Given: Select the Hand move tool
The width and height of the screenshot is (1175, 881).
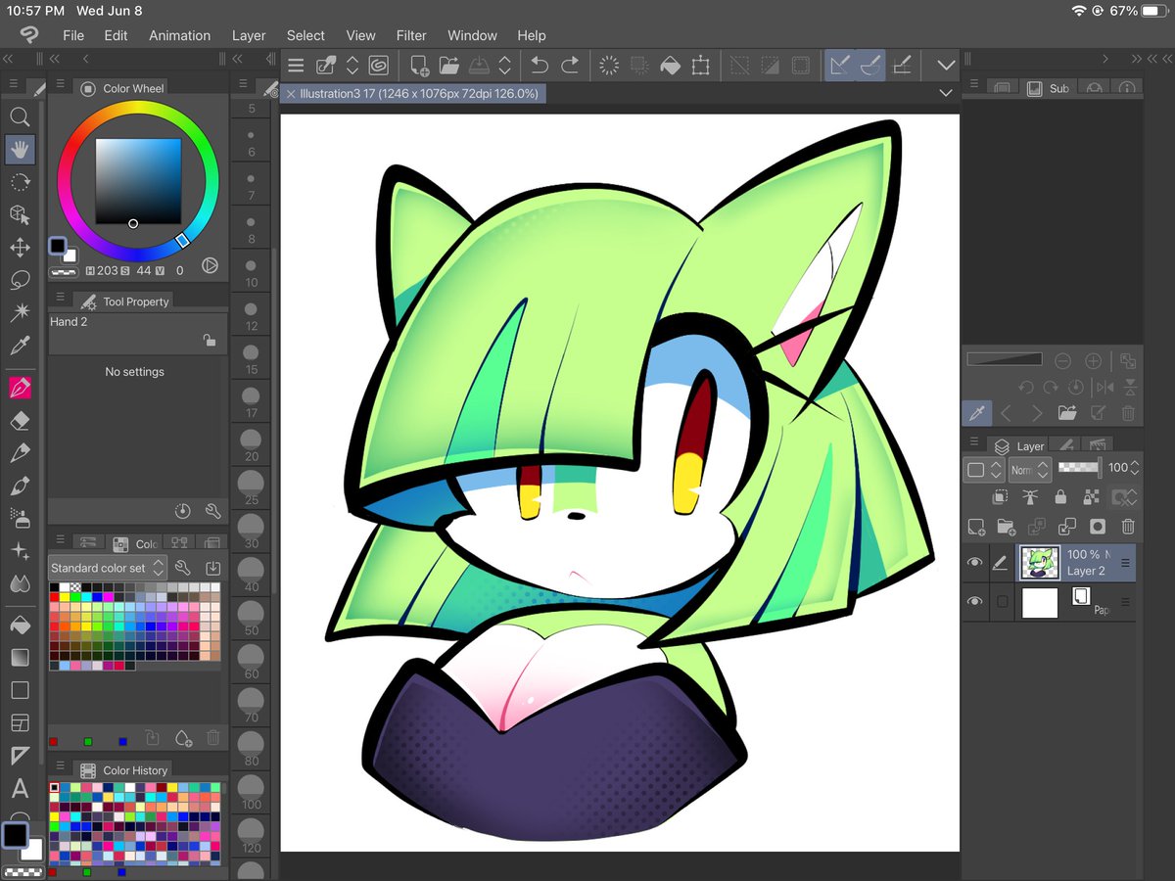Looking at the screenshot, I should 20,150.
